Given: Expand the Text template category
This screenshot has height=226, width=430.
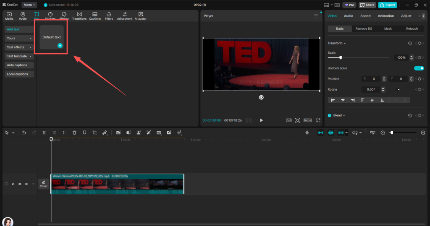Looking at the screenshot, I should (x=19, y=56).
